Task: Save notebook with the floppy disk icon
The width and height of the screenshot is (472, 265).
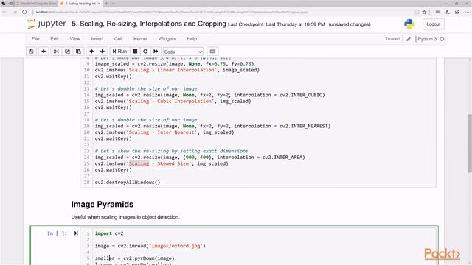Action: 31,52
